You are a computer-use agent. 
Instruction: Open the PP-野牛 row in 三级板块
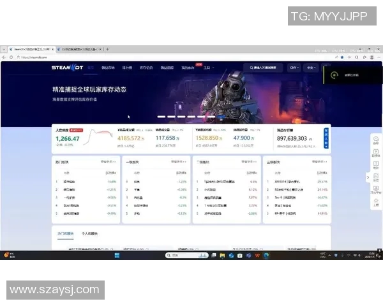pos(297,214)
